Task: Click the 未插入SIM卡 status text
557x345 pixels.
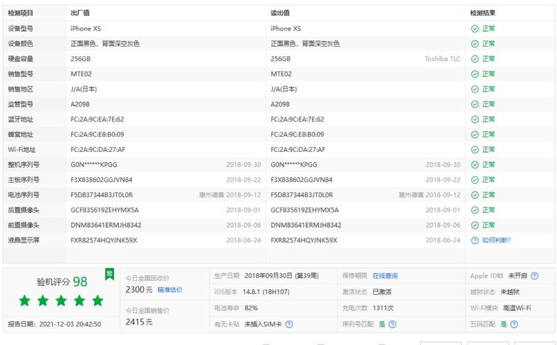Action: 263,324
